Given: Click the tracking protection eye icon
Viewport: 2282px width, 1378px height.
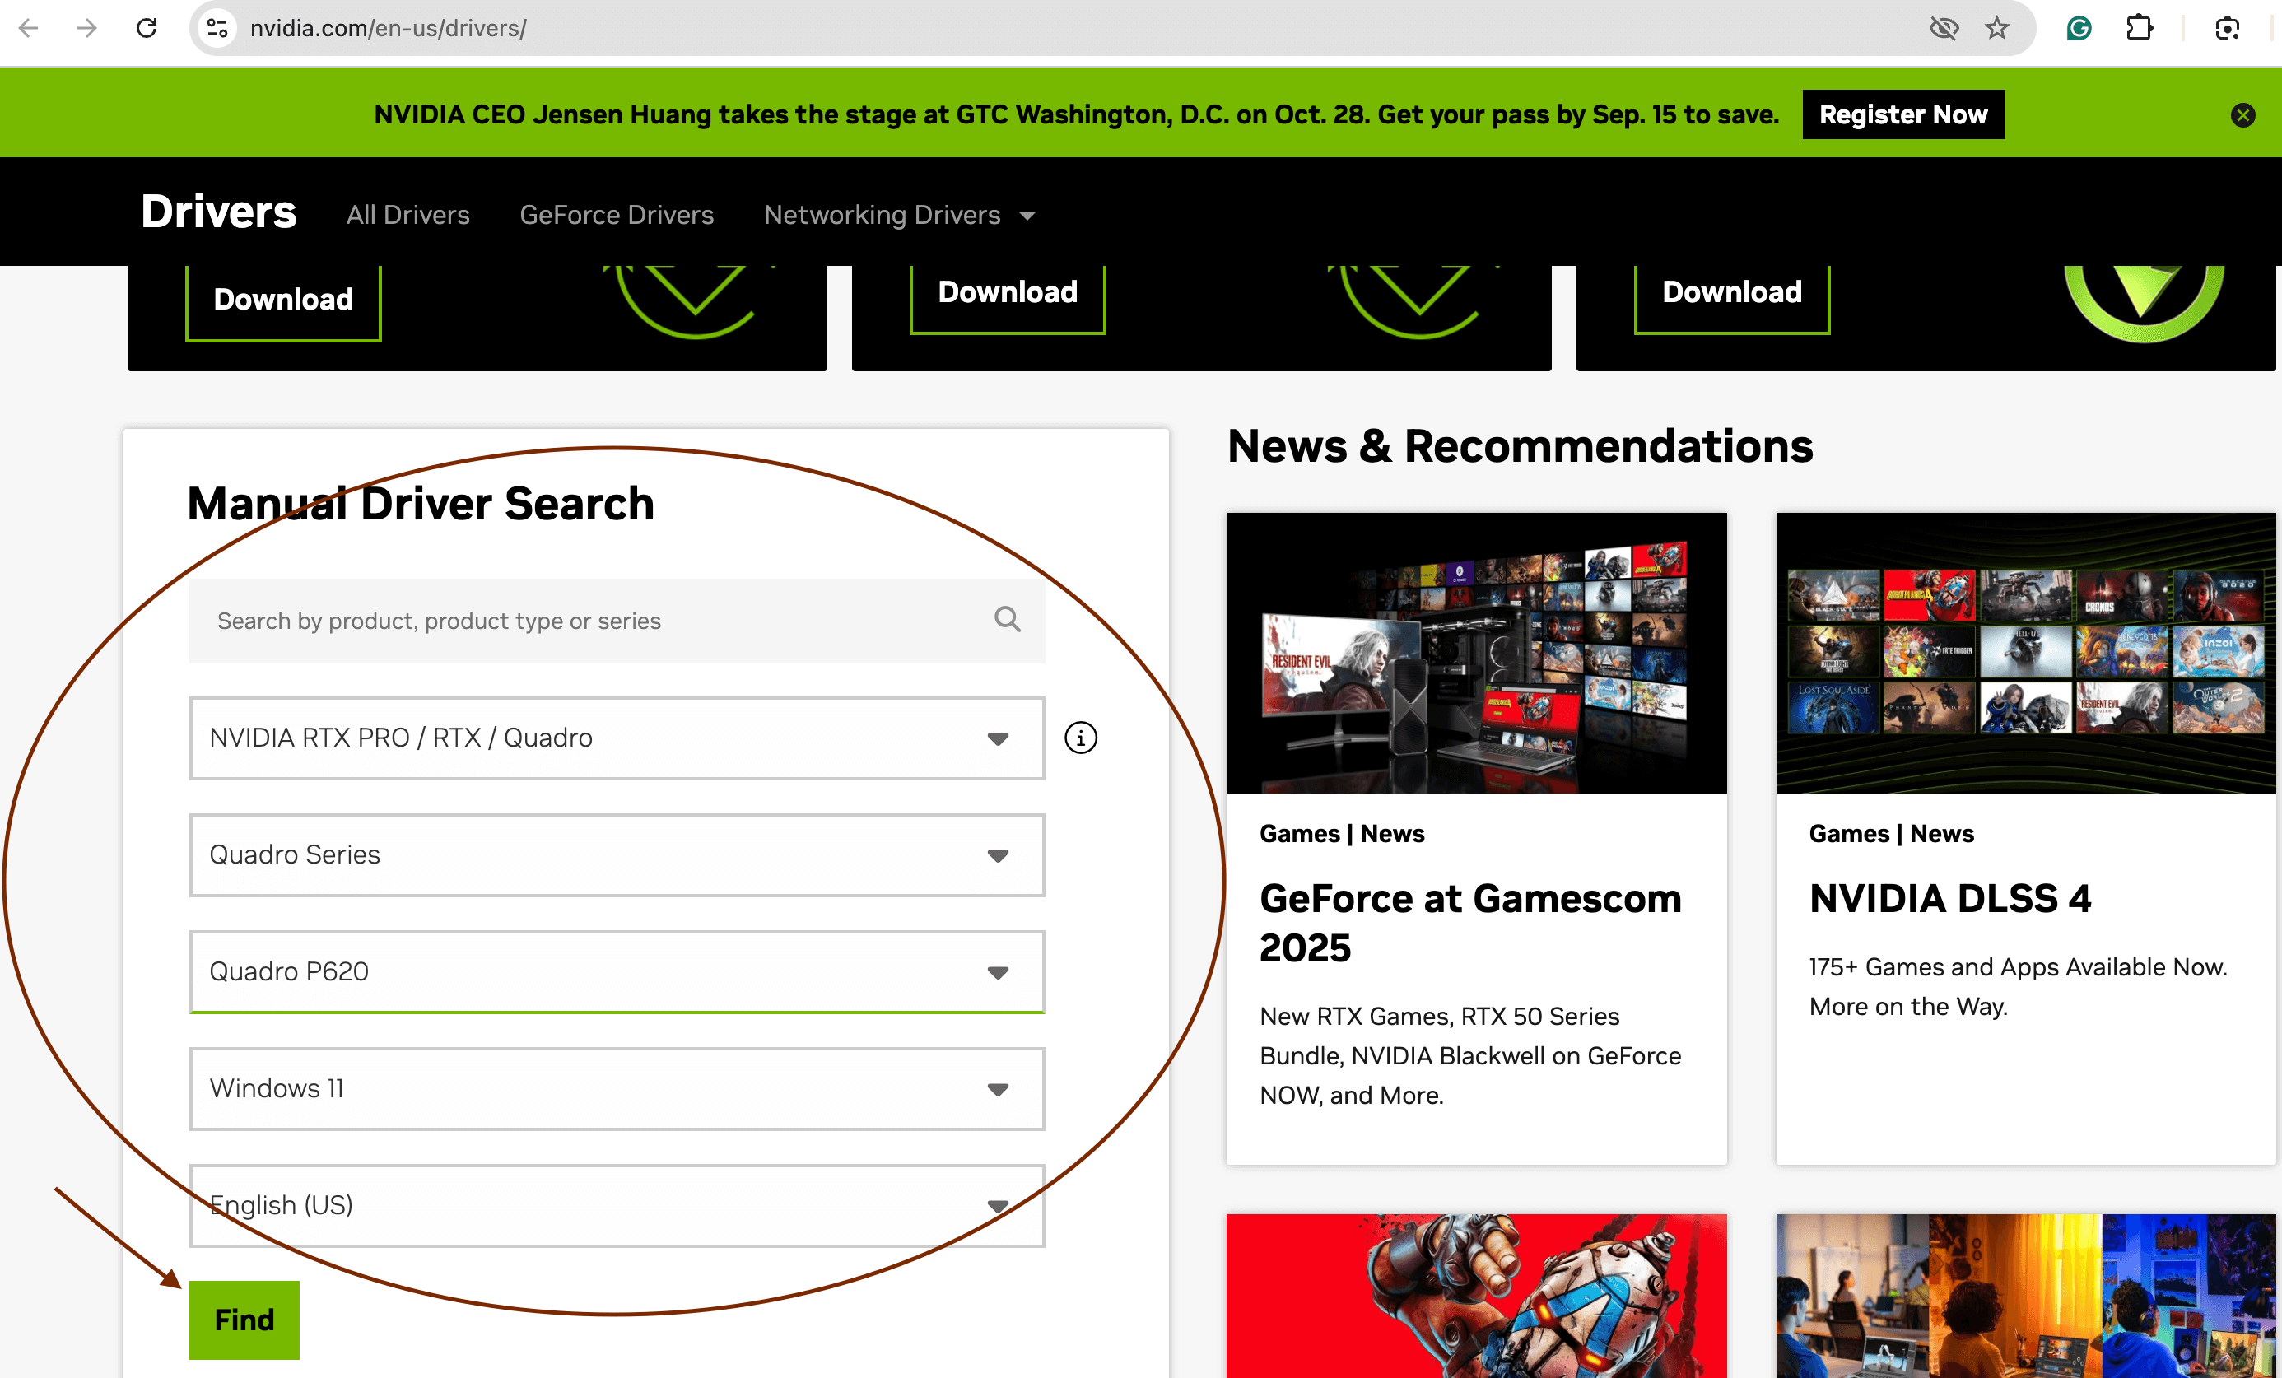Looking at the screenshot, I should coord(1943,28).
